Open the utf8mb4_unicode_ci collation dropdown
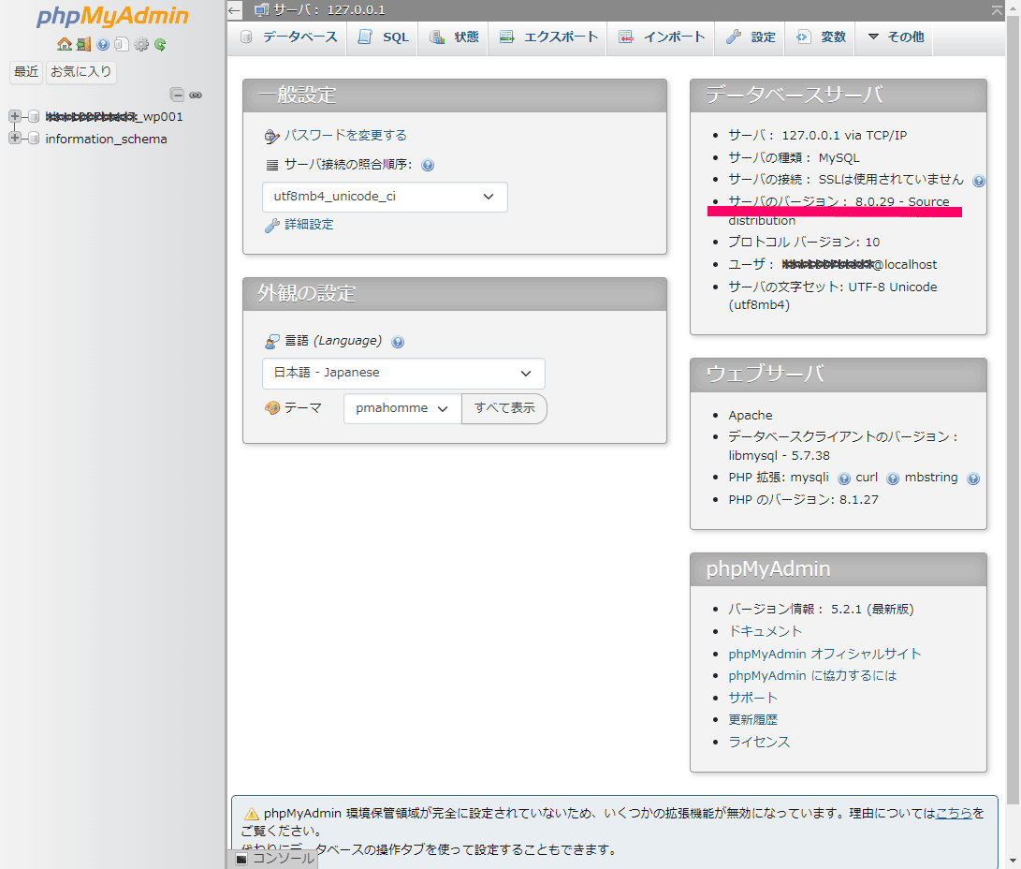This screenshot has width=1021, height=869. (385, 197)
